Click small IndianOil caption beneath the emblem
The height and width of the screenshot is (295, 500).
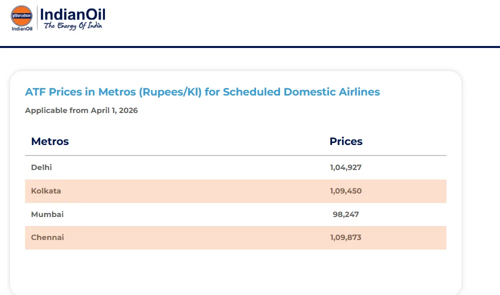[22, 28]
